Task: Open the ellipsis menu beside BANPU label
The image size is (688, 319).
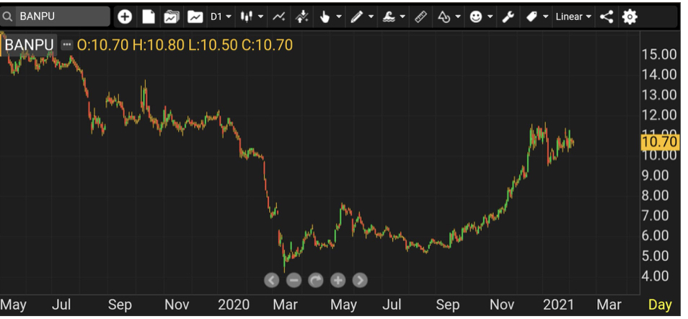Action: tap(66, 44)
